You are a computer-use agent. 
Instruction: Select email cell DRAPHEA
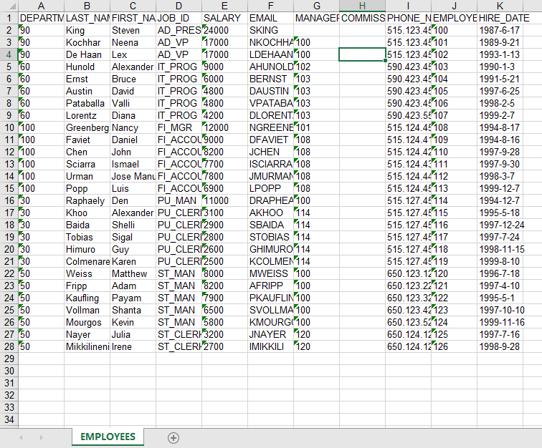click(x=271, y=200)
